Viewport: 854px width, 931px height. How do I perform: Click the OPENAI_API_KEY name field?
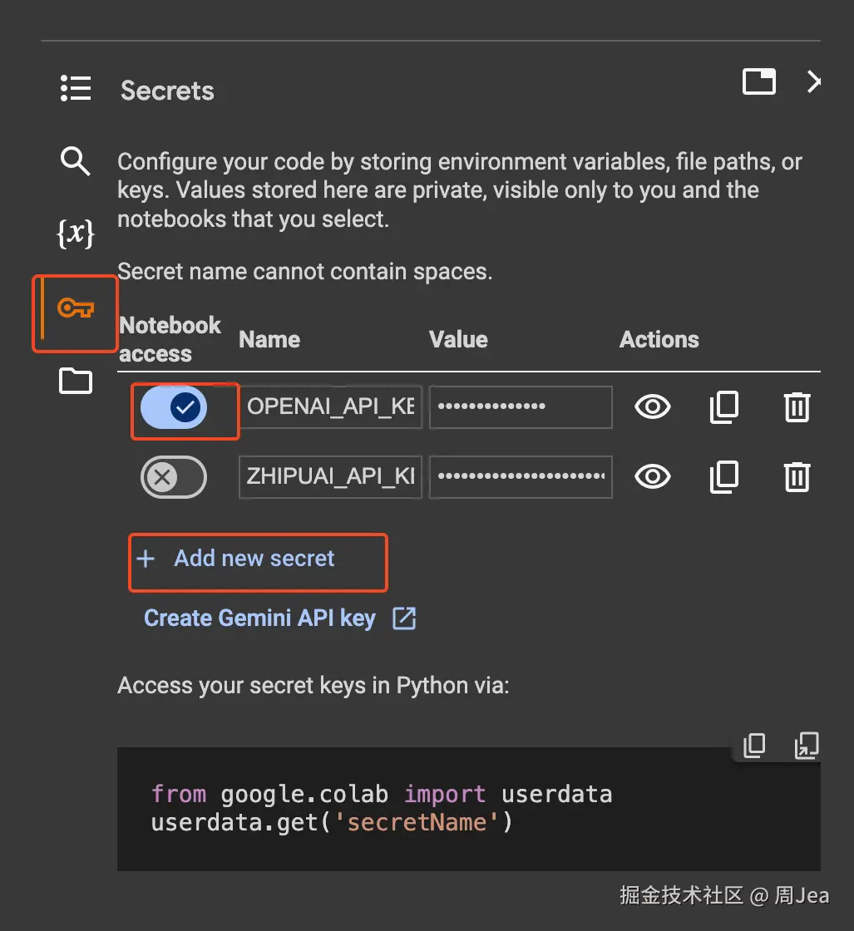click(x=331, y=406)
